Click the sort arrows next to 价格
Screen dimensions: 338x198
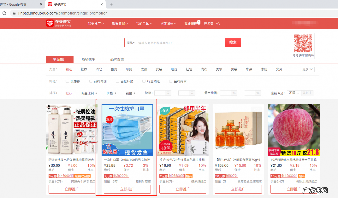[115, 93]
